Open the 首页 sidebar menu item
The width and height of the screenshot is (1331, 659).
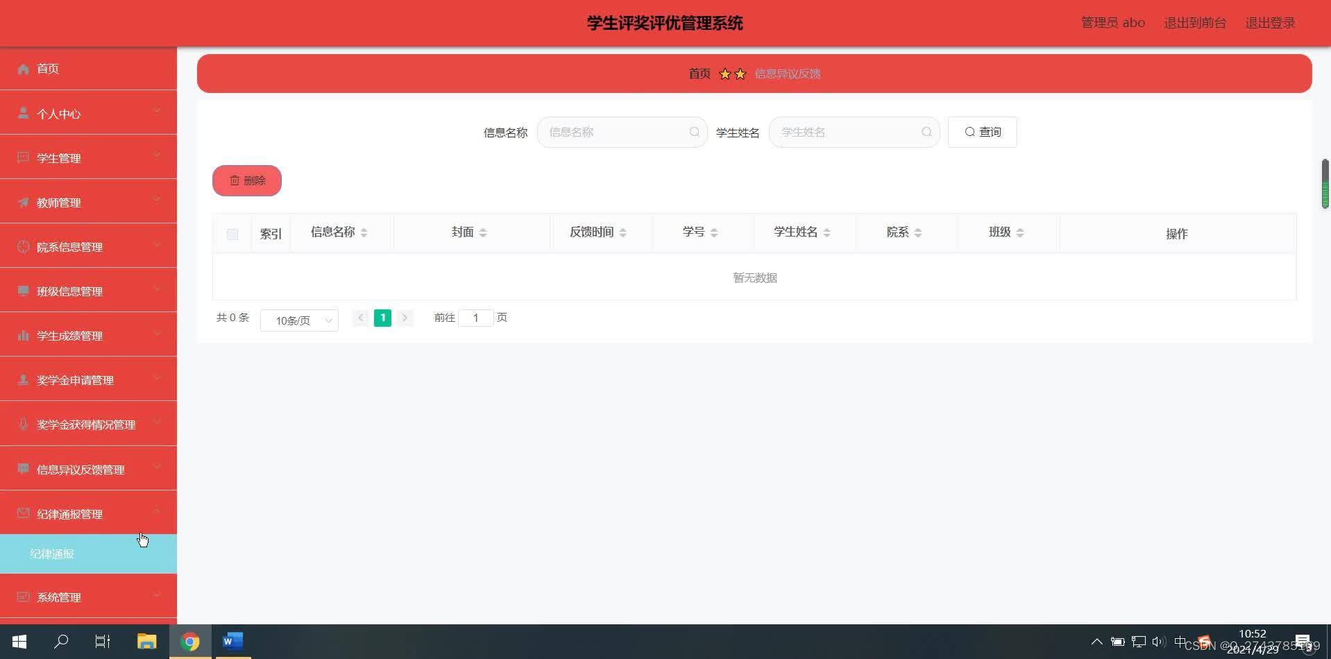[88, 69]
